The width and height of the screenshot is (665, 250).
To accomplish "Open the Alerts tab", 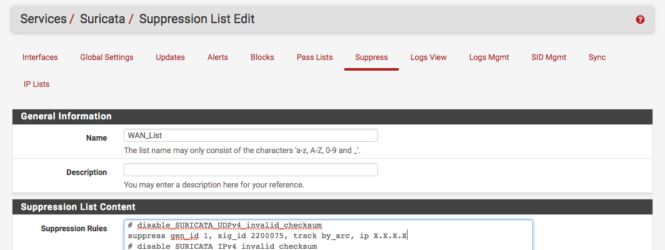I will (217, 57).
